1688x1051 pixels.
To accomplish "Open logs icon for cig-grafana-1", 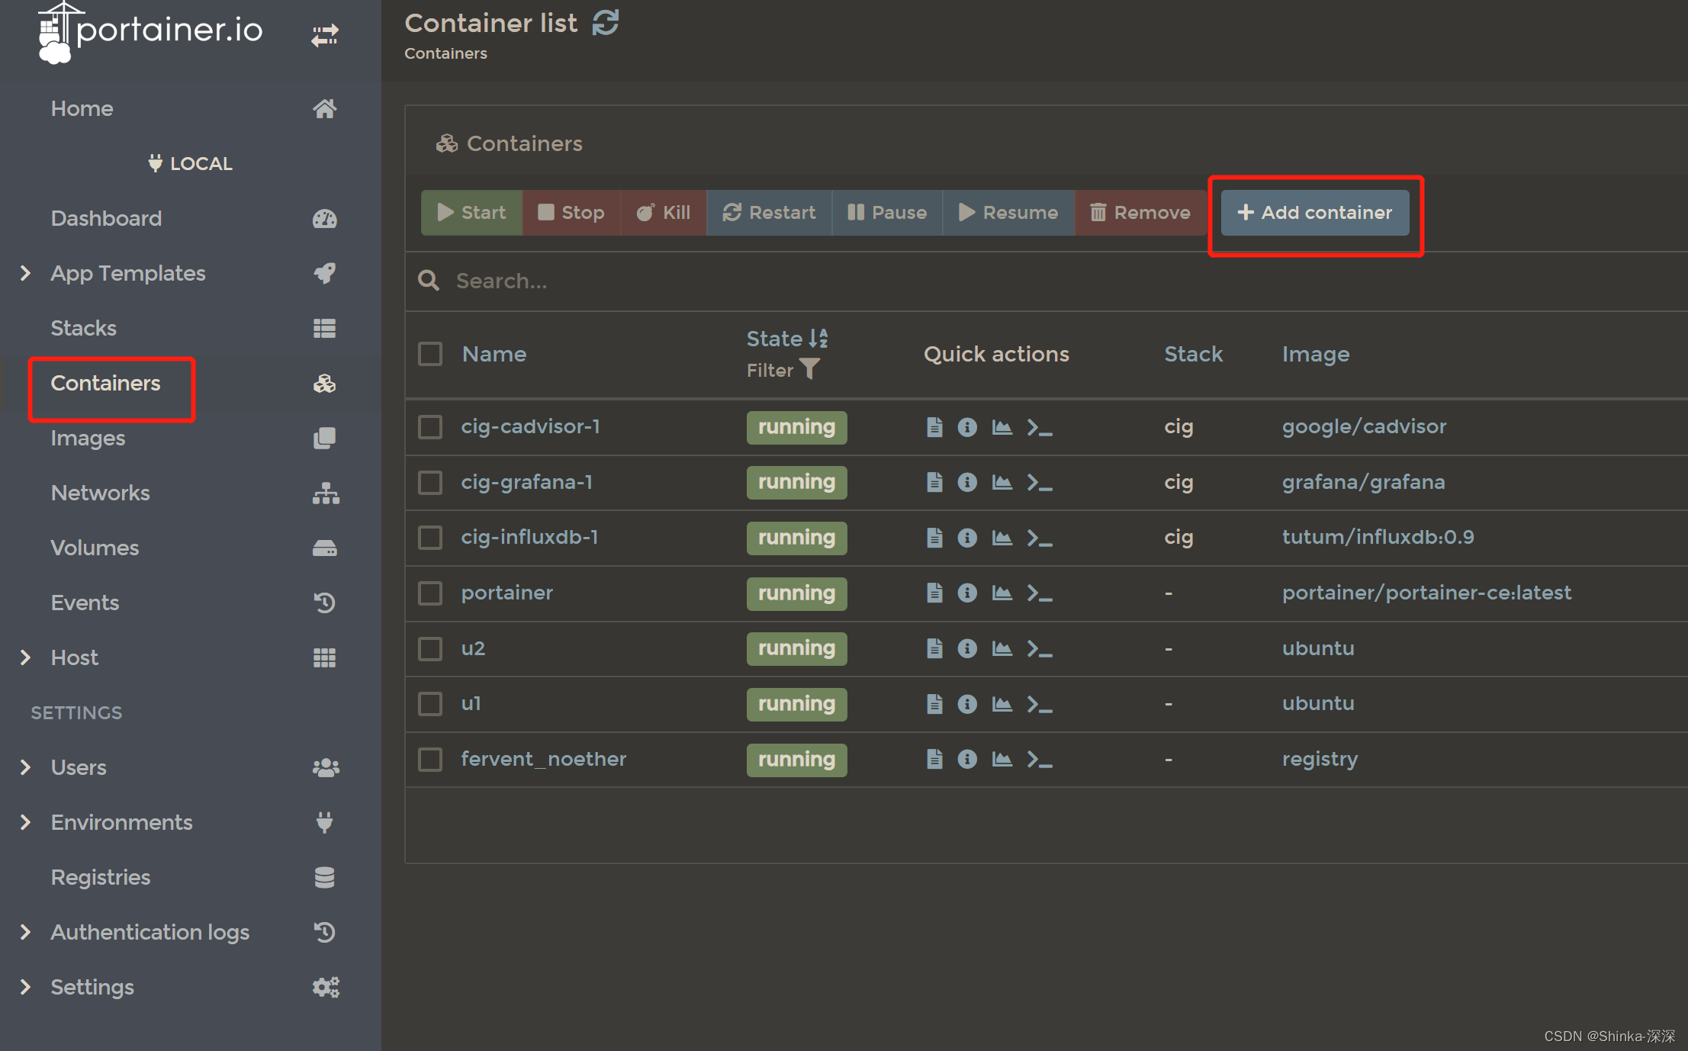I will 934,482.
